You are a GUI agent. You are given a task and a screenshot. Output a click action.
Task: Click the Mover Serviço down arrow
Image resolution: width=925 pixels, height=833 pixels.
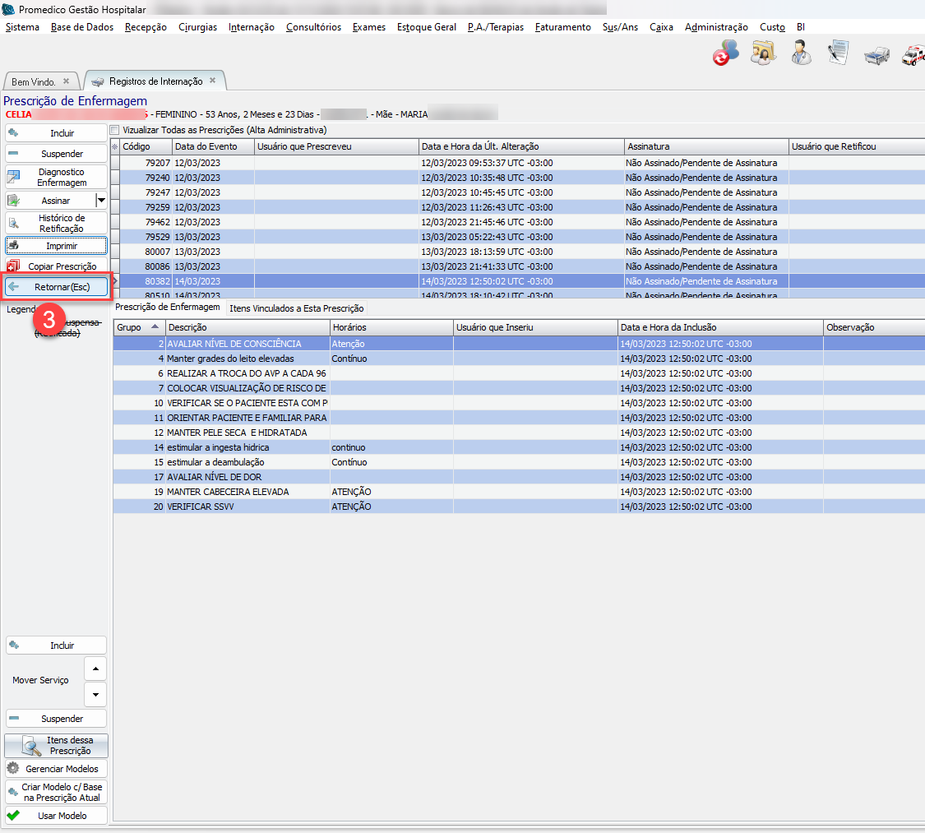coord(96,694)
